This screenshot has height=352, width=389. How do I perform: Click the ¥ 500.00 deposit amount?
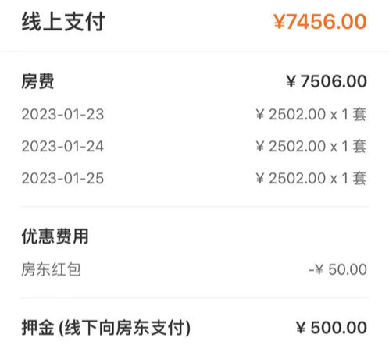pyautogui.click(x=331, y=327)
